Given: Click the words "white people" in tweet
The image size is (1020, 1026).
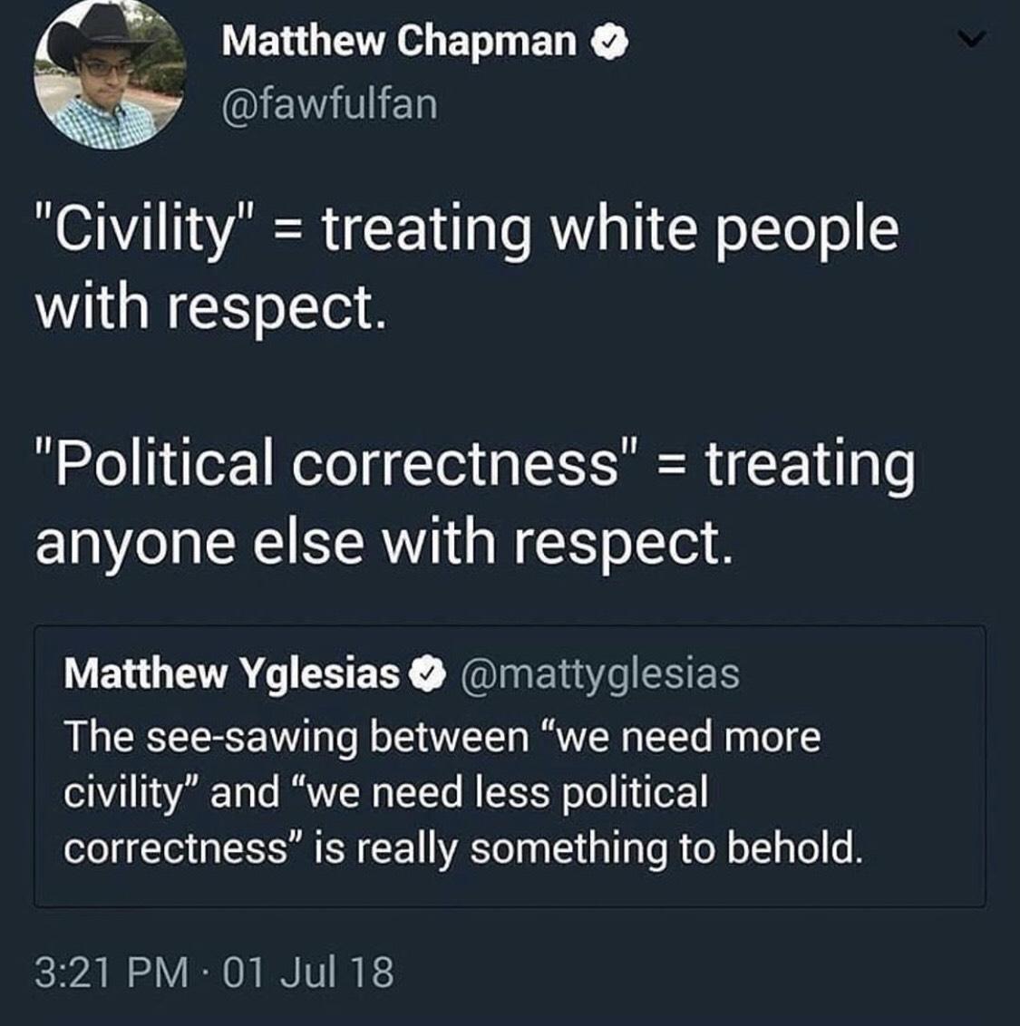Looking at the screenshot, I should tap(724, 230).
